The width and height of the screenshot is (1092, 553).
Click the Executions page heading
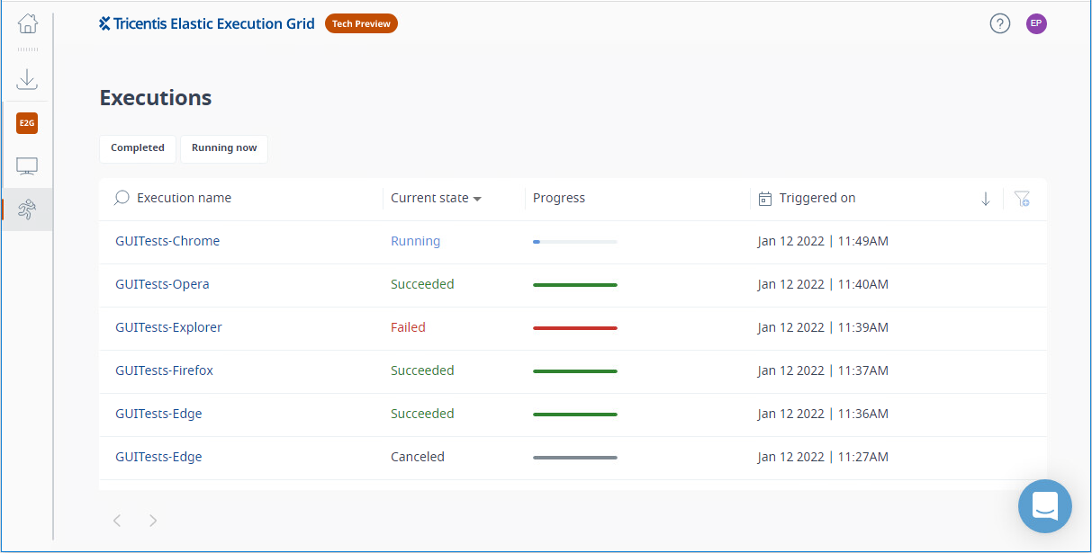156,98
